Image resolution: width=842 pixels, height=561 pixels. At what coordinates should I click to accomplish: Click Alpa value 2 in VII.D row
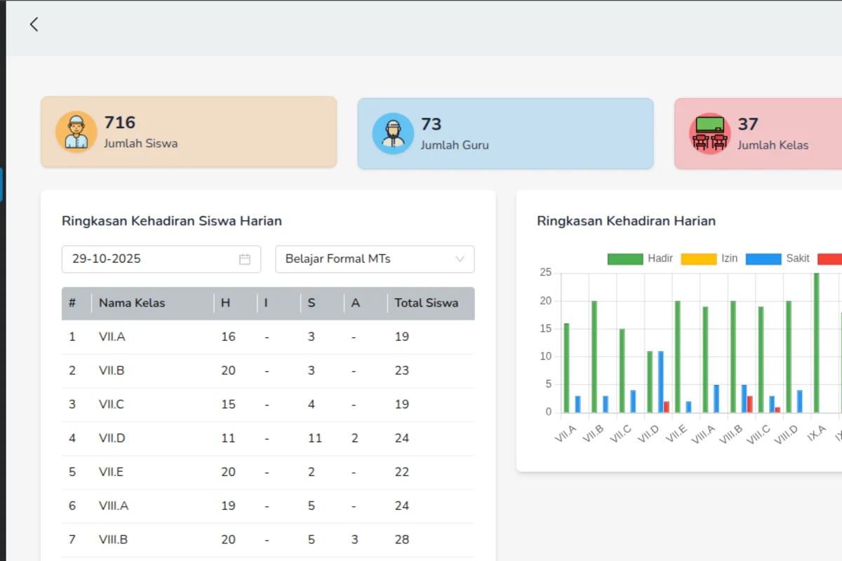click(354, 438)
